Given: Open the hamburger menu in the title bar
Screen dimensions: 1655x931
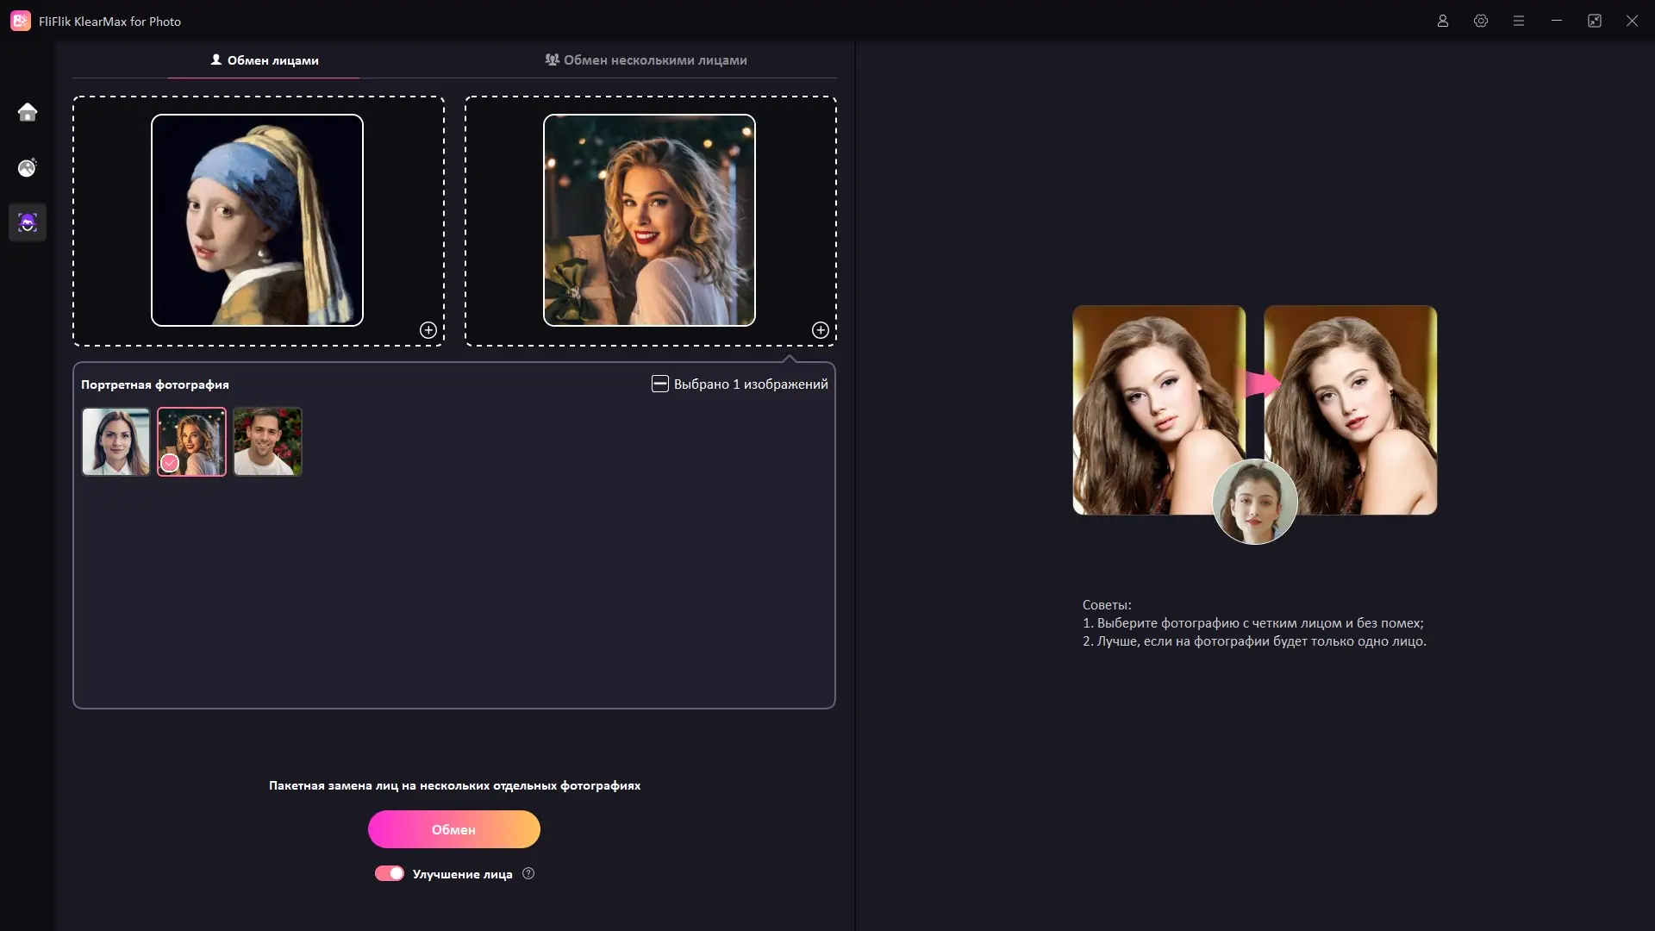Looking at the screenshot, I should pyautogui.click(x=1519, y=21).
